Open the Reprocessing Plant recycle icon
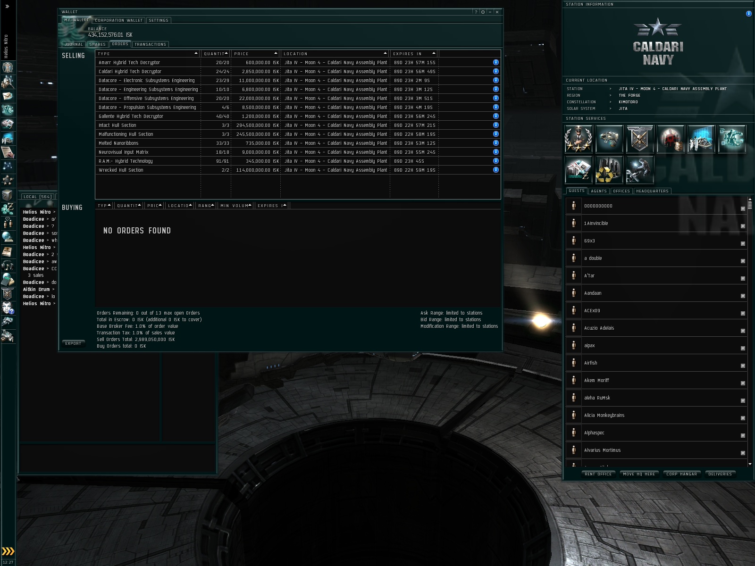Image resolution: width=755 pixels, height=566 pixels. 609,169
